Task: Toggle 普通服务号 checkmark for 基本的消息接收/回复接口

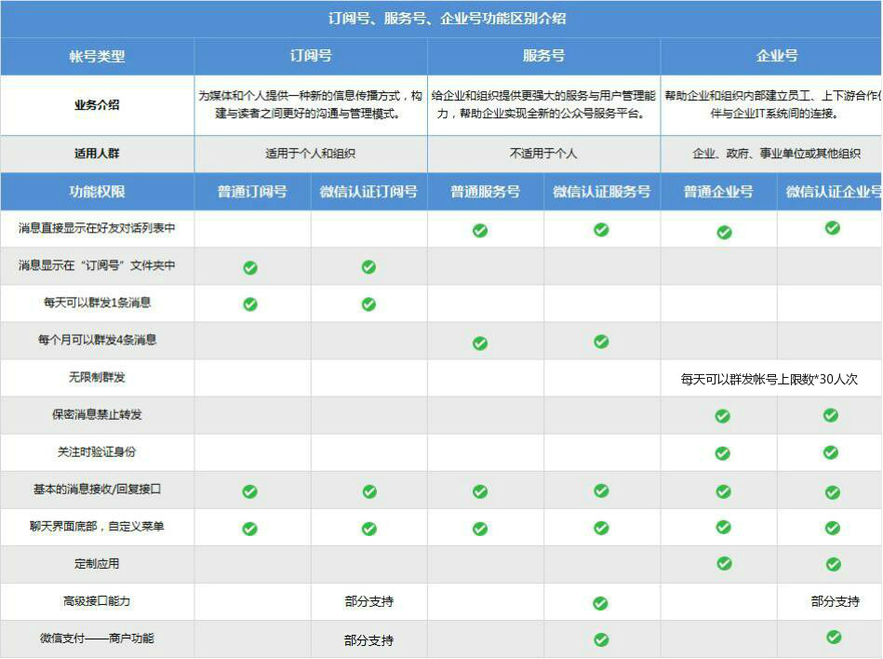Action: click(480, 490)
